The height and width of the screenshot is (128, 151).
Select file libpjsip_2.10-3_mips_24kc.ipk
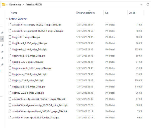pos(28,62)
